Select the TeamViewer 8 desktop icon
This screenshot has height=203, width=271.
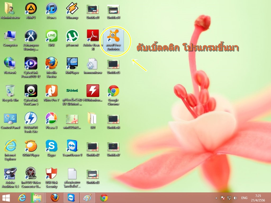point(72,148)
